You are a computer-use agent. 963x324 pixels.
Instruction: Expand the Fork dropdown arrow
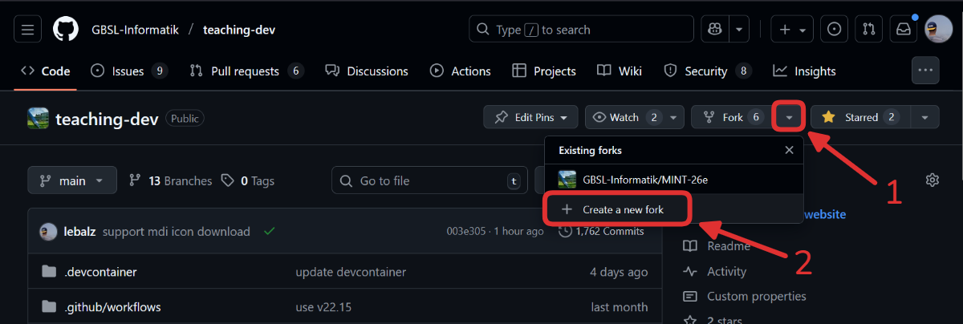tap(790, 117)
